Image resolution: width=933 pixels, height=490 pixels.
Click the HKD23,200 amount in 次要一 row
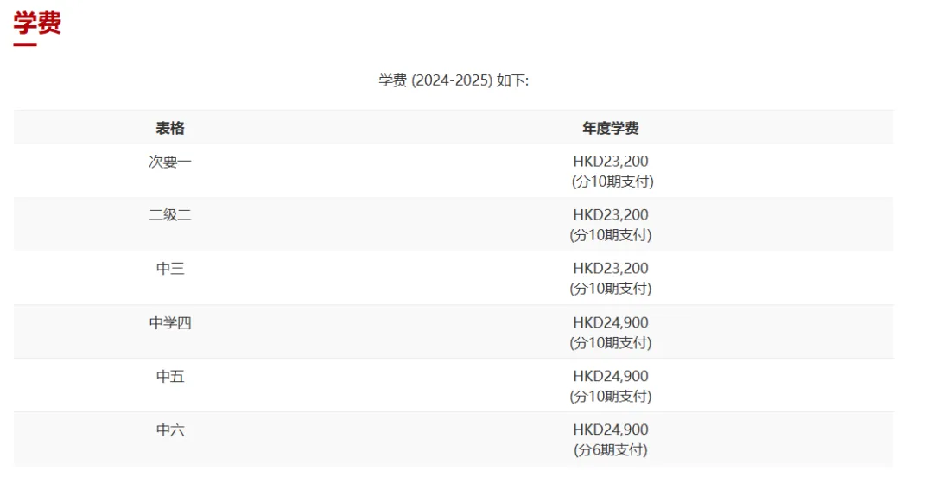(x=610, y=161)
